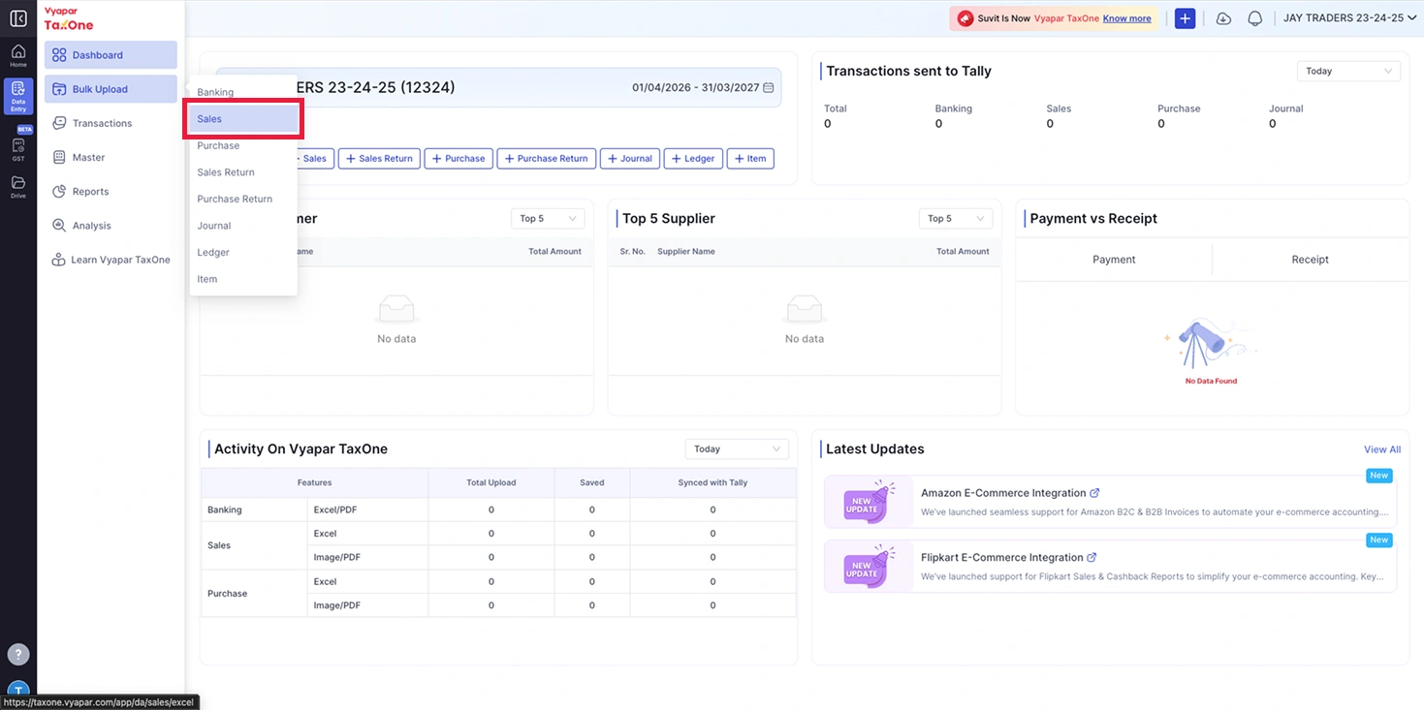
Task: Click the + Journal quick button
Action: [x=630, y=158]
